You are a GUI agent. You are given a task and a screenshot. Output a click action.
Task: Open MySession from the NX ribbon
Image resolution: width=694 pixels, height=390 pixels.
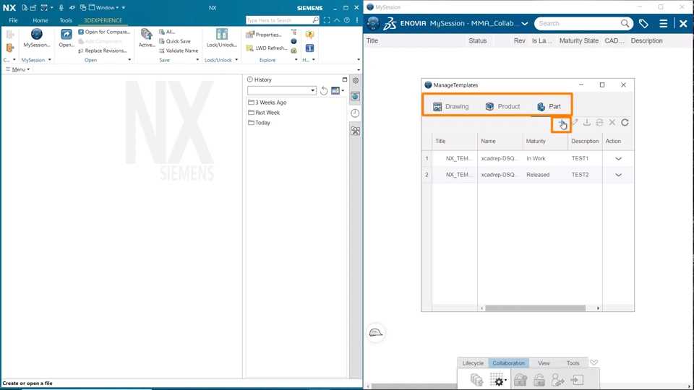tap(36, 38)
